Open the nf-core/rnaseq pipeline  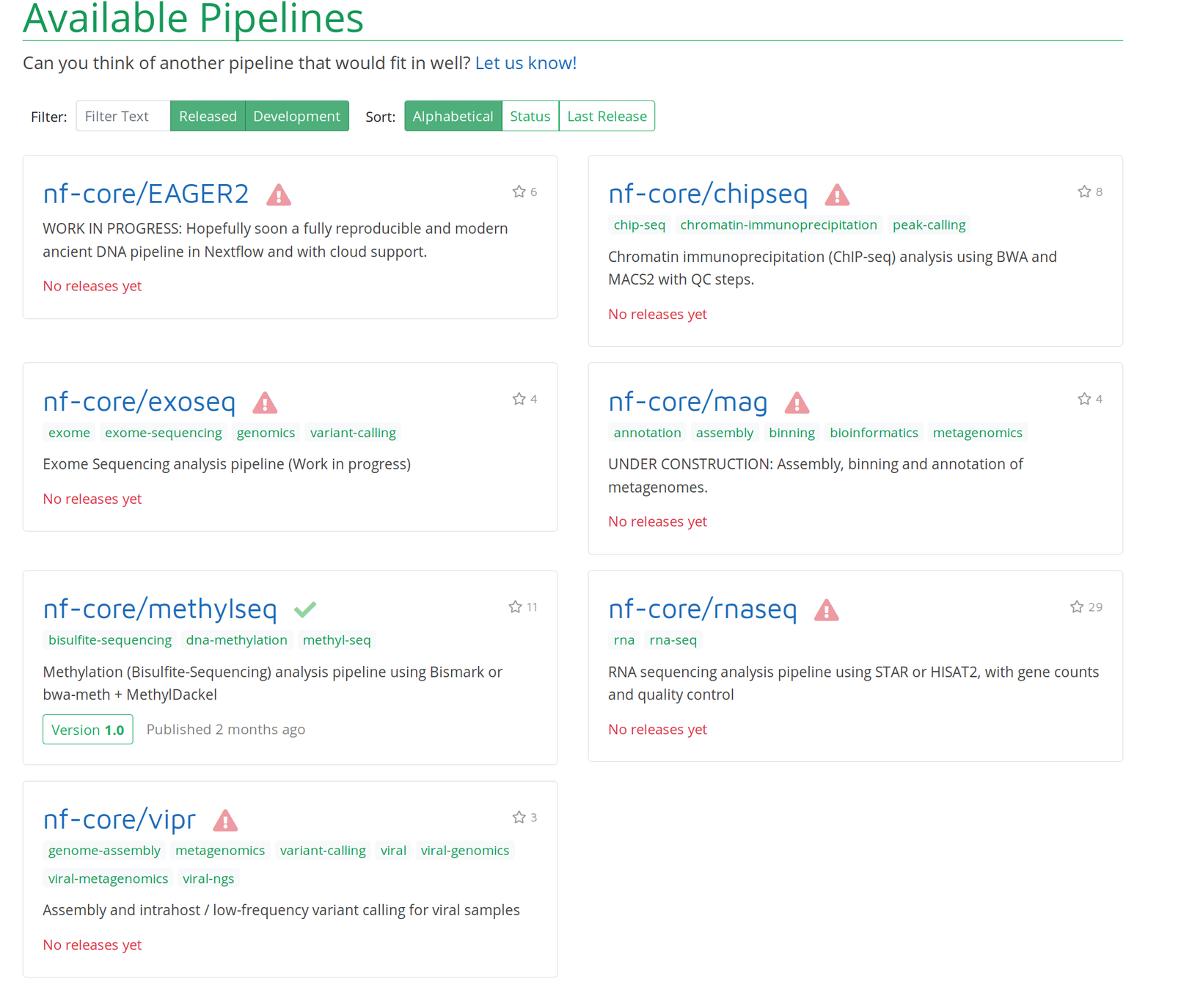click(x=703, y=609)
